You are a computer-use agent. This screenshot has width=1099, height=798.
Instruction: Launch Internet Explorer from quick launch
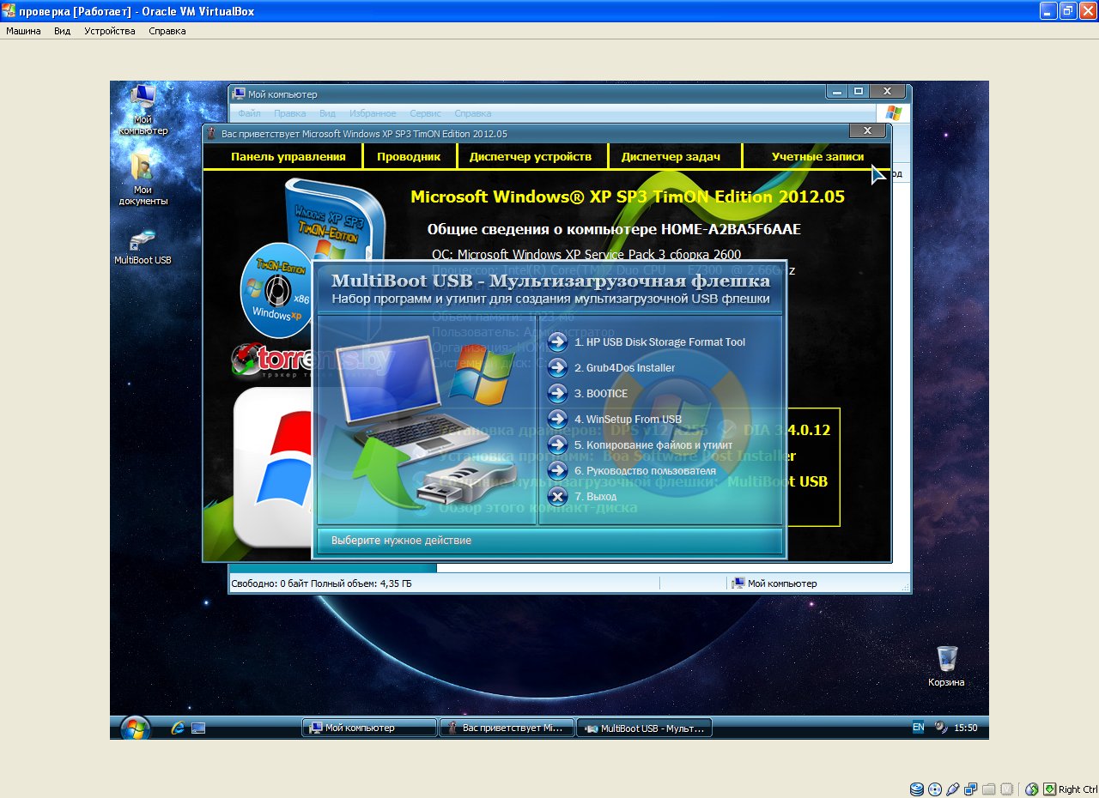179,728
